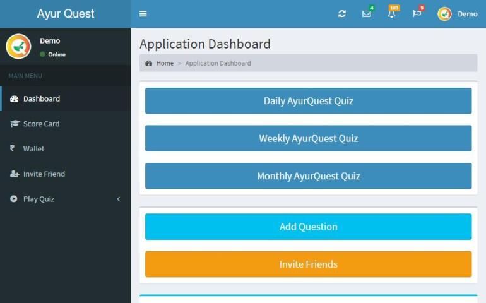Image resolution: width=486 pixels, height=303 pixels.
Task: Start the Weekly AyurQuest Quiz
Action: pyautogui.click(x=308, y=138)
